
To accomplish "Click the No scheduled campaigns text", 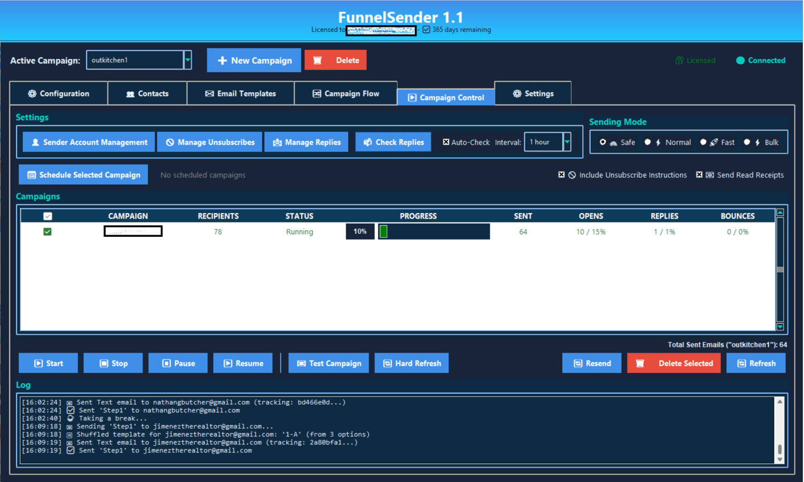I will [x=203, y=175].
